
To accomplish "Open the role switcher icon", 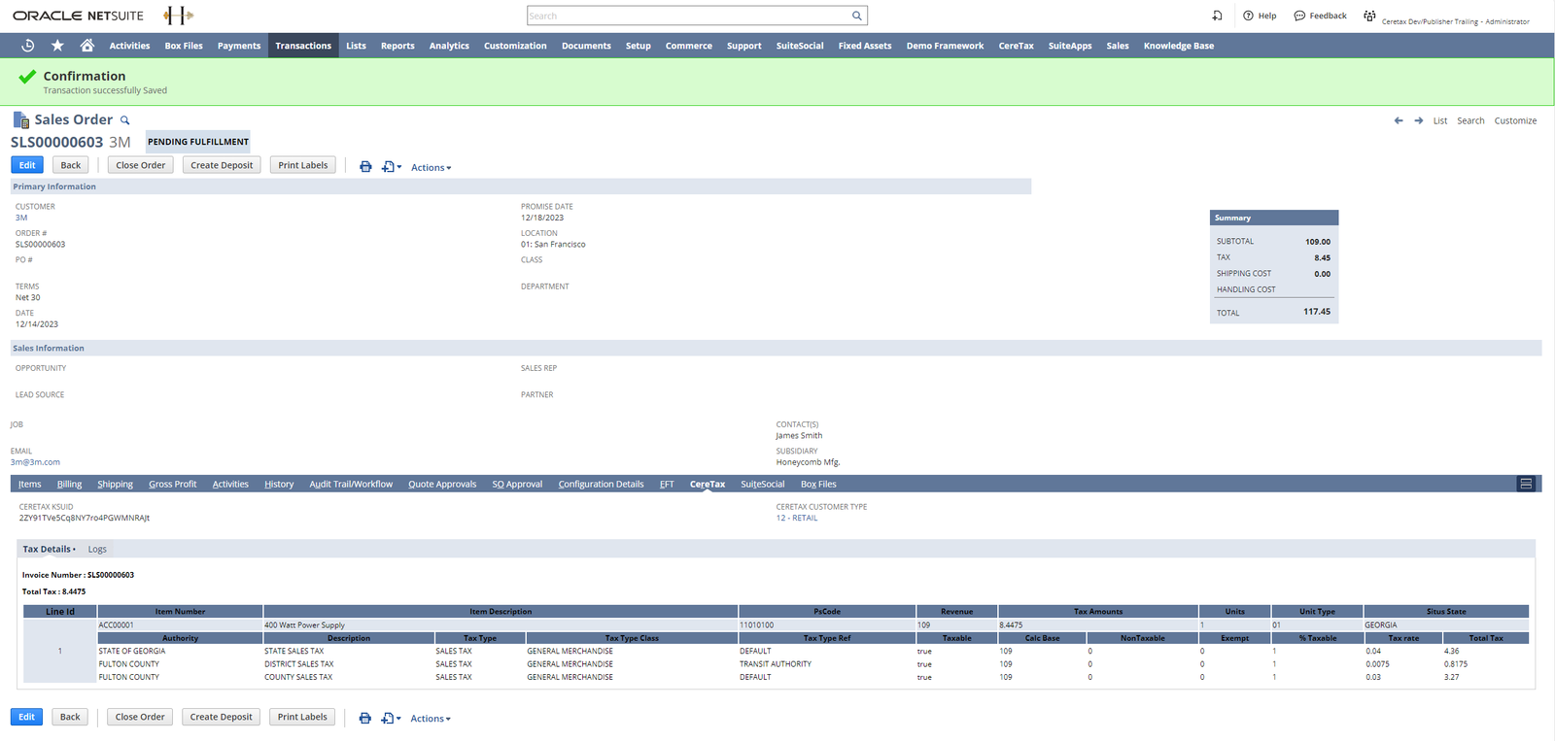I will point(1369,16).
